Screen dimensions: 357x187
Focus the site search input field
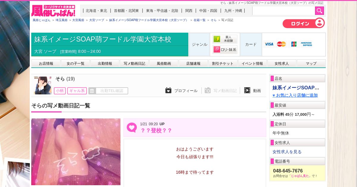(284, 11)
